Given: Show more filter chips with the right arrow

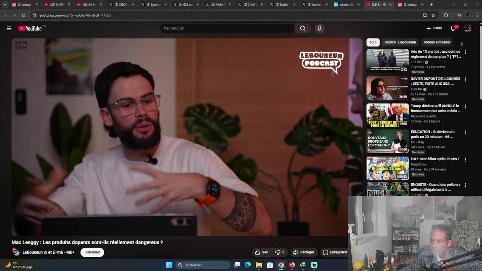Looking at the screenshot, I should pos(462,44).
